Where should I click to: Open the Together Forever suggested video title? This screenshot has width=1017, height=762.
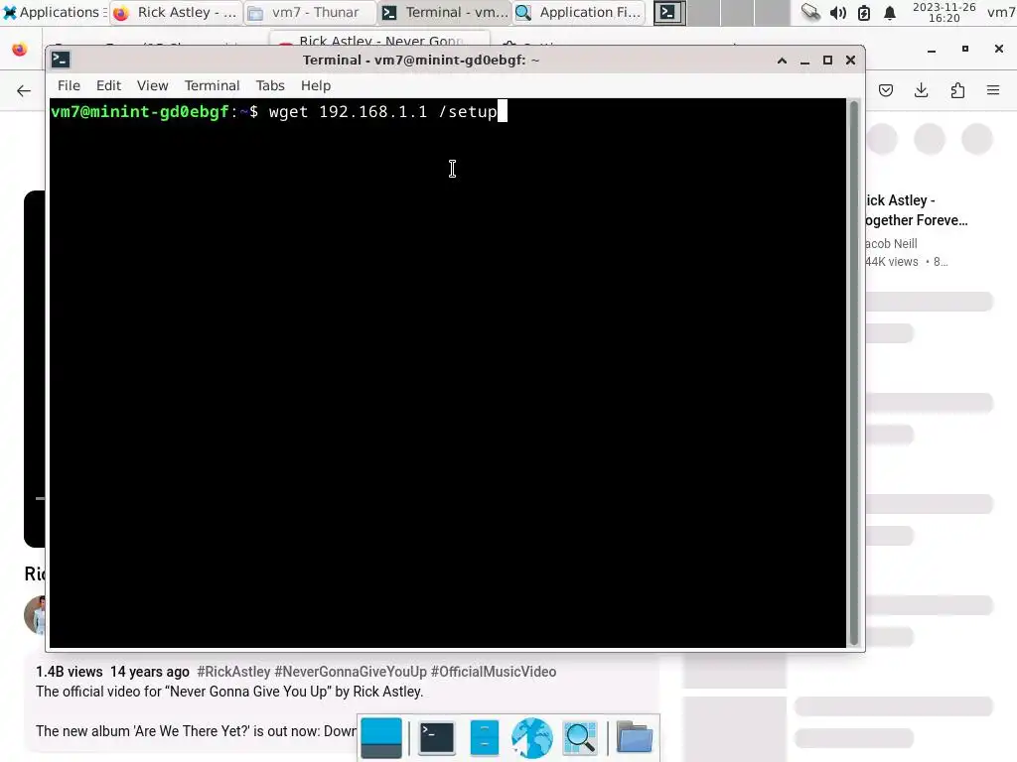pyautogui.click(x=917, y=210)
